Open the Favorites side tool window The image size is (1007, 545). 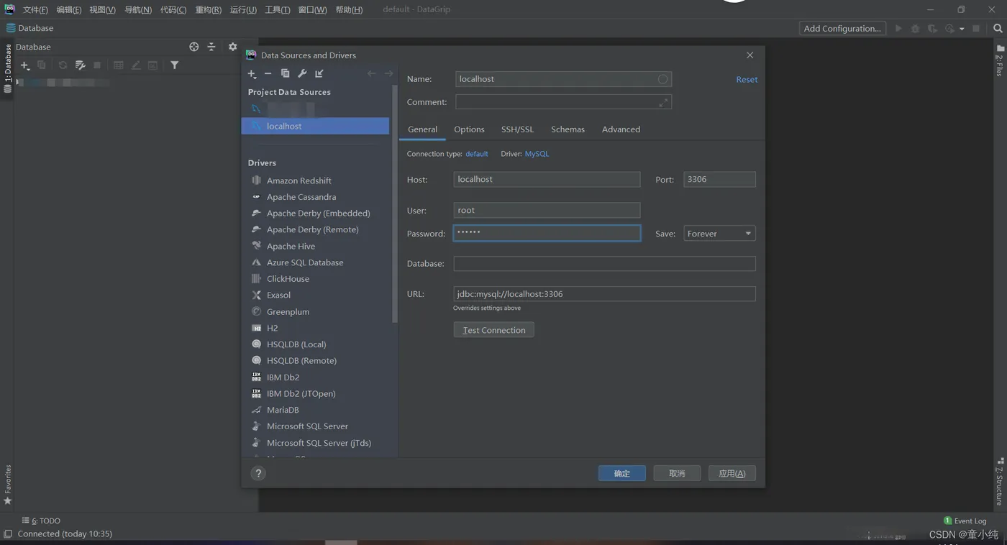click(x=8, y=485)
